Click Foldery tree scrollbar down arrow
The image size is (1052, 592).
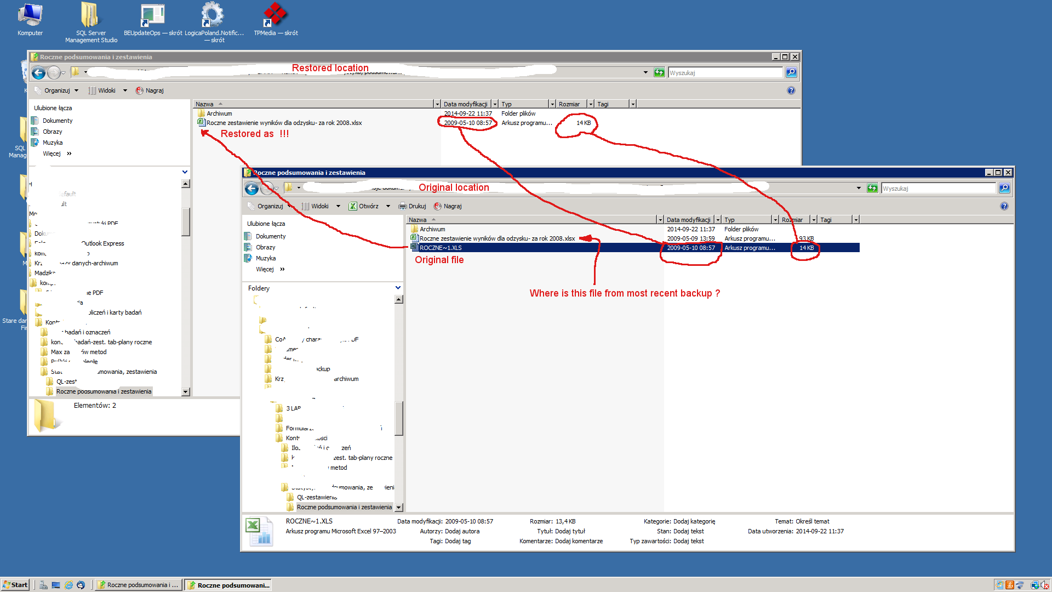pyautogui.click(x=399, y=508)
